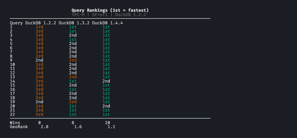Click query 16's '1st' under DuckDB 1.3.2
297x138 pixels.
coord(73,89)
